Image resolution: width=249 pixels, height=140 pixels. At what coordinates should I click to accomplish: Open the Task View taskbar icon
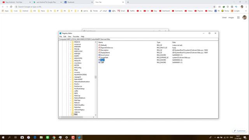click(x=16, y=137)
